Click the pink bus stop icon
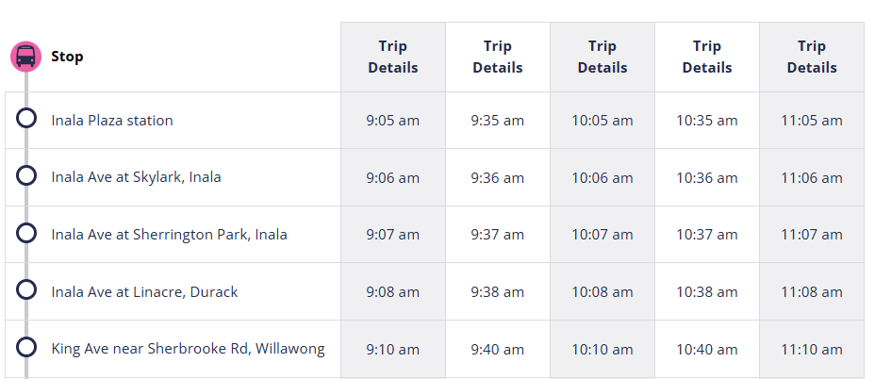 (25, 57)
